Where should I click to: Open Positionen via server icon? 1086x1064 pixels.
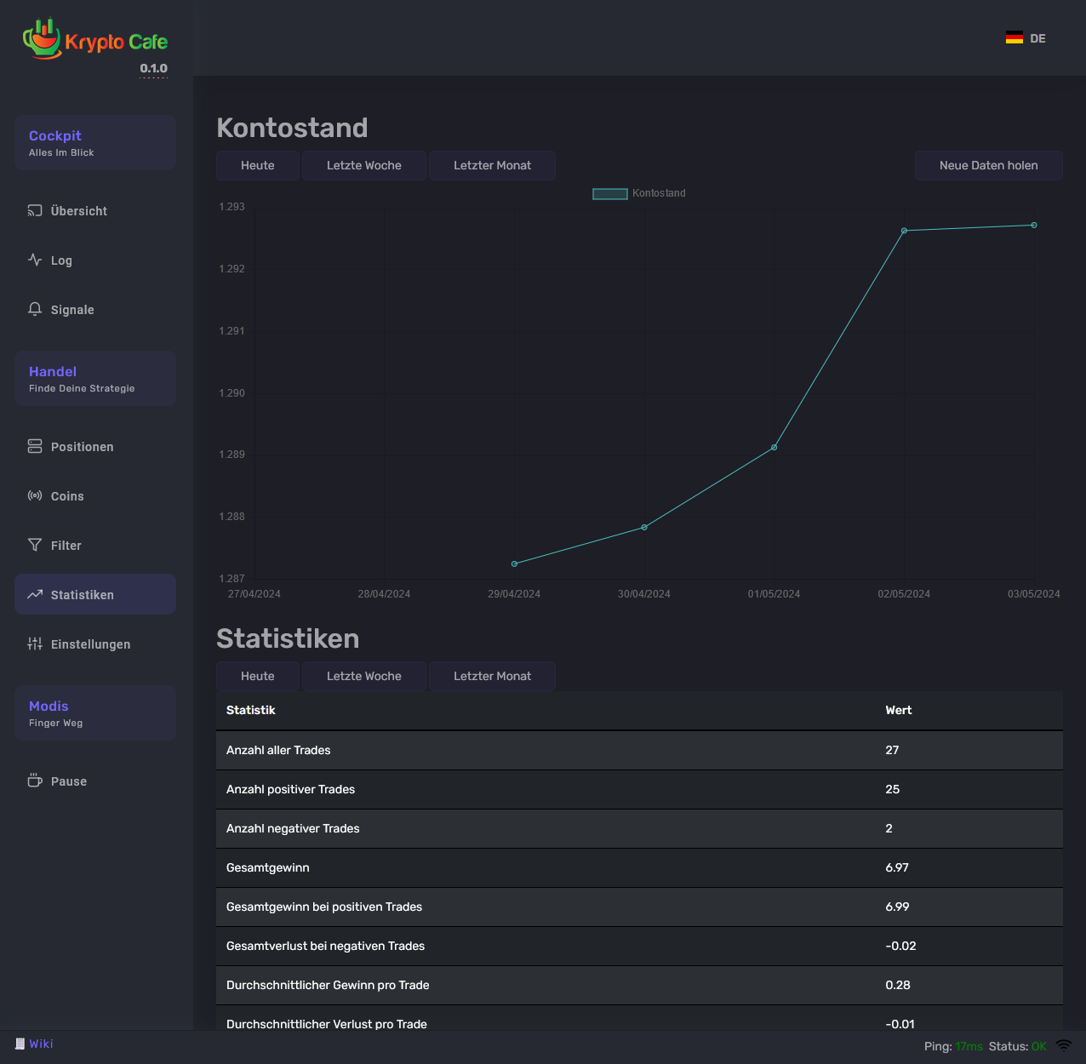point(35,447)
